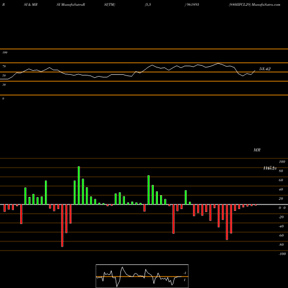Click the '(5,5' parameter text in header

148,5
